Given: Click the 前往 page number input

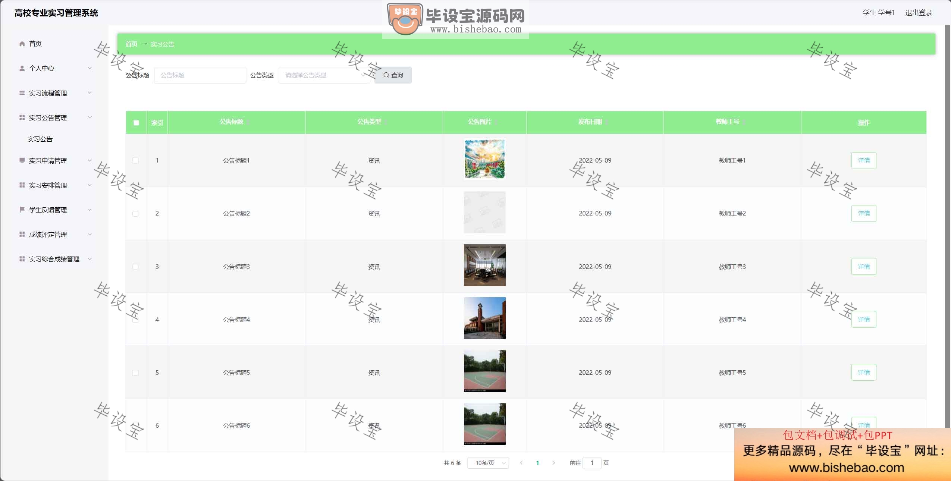Looking at the screenshot, I should 592,463.
